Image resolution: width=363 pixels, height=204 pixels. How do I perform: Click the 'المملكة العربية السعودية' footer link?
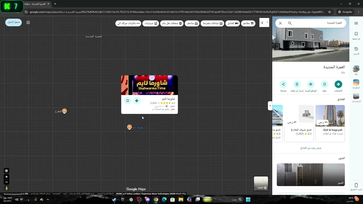pyautogui.click(x=105, y=194)
